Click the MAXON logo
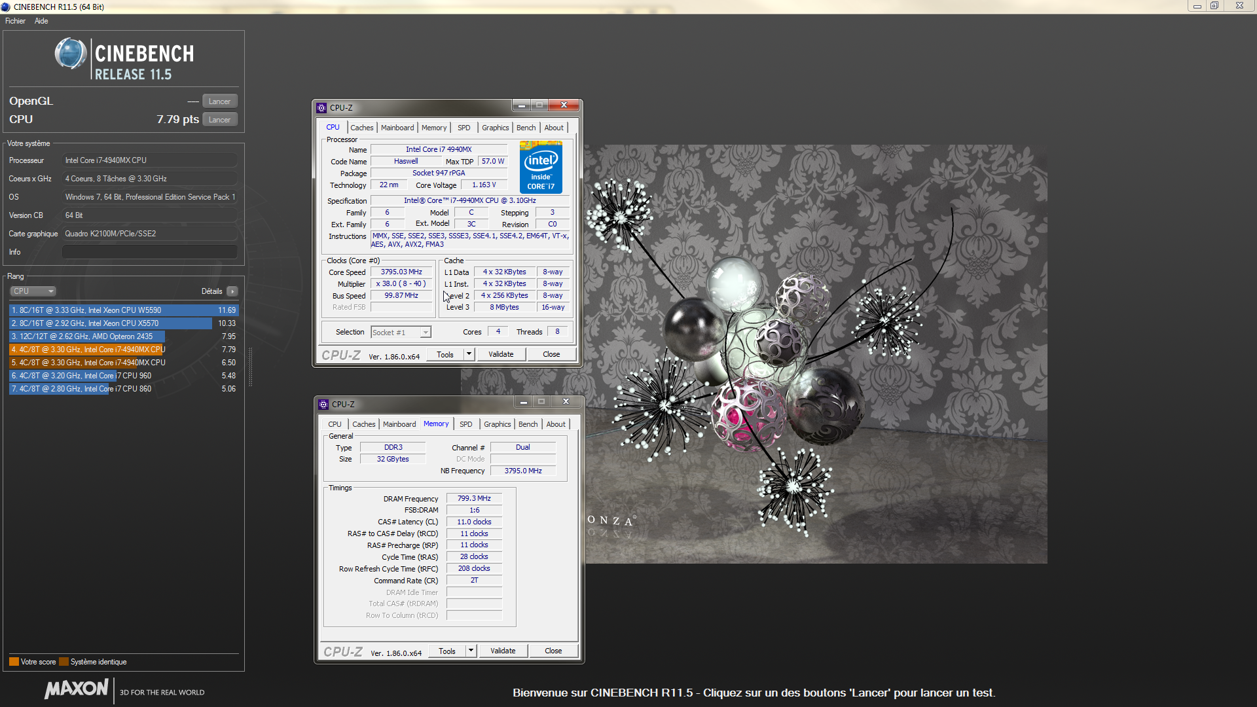 click(77, 689)
